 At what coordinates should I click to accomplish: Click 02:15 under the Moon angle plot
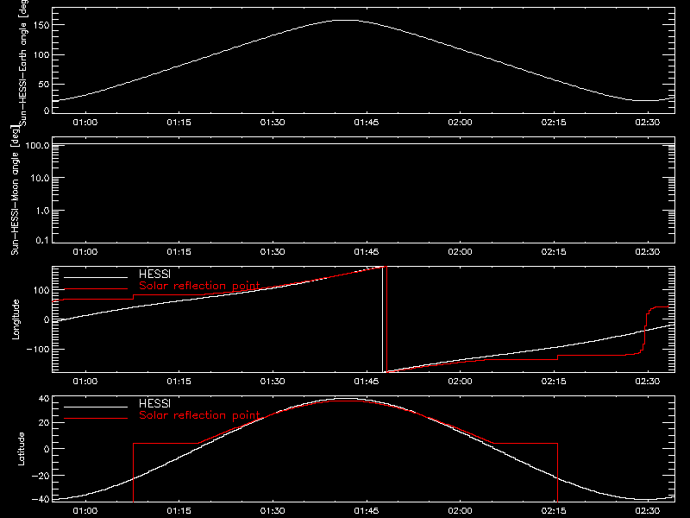(x=554, y=252)
